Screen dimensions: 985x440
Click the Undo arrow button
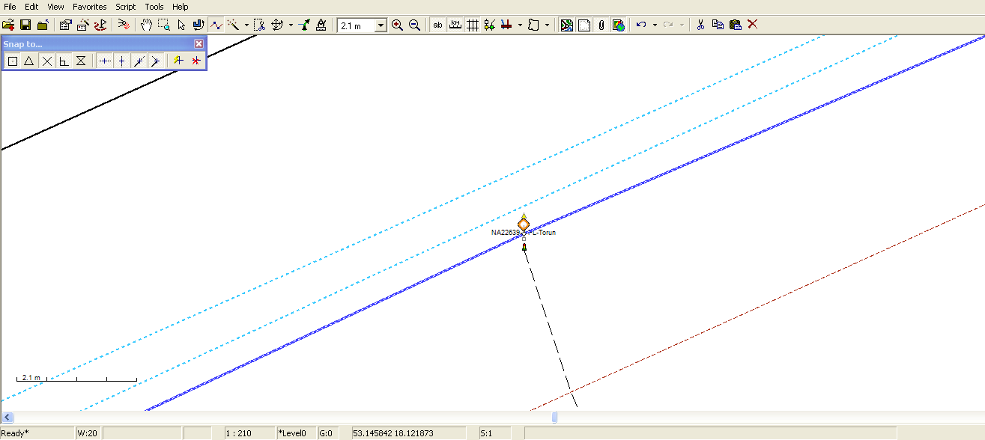click(x=641, y=25)
